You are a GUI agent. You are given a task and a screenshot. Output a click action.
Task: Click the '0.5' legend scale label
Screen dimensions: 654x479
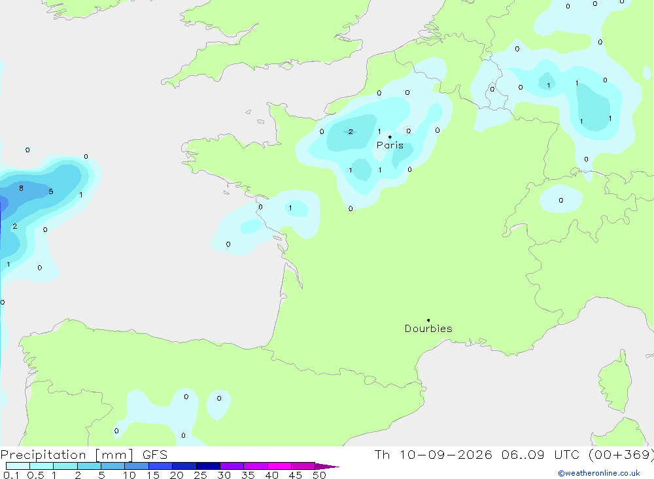pos(35,475)
